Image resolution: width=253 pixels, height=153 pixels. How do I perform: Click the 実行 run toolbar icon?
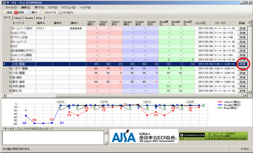tap(29, 12)
